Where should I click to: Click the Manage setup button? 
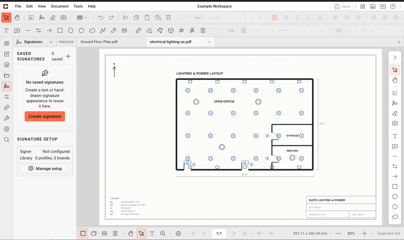[x=45, y=168]
